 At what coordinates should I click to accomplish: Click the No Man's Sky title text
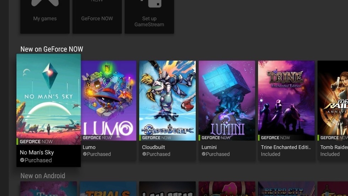pyautogui.click(x=37, y=152)
